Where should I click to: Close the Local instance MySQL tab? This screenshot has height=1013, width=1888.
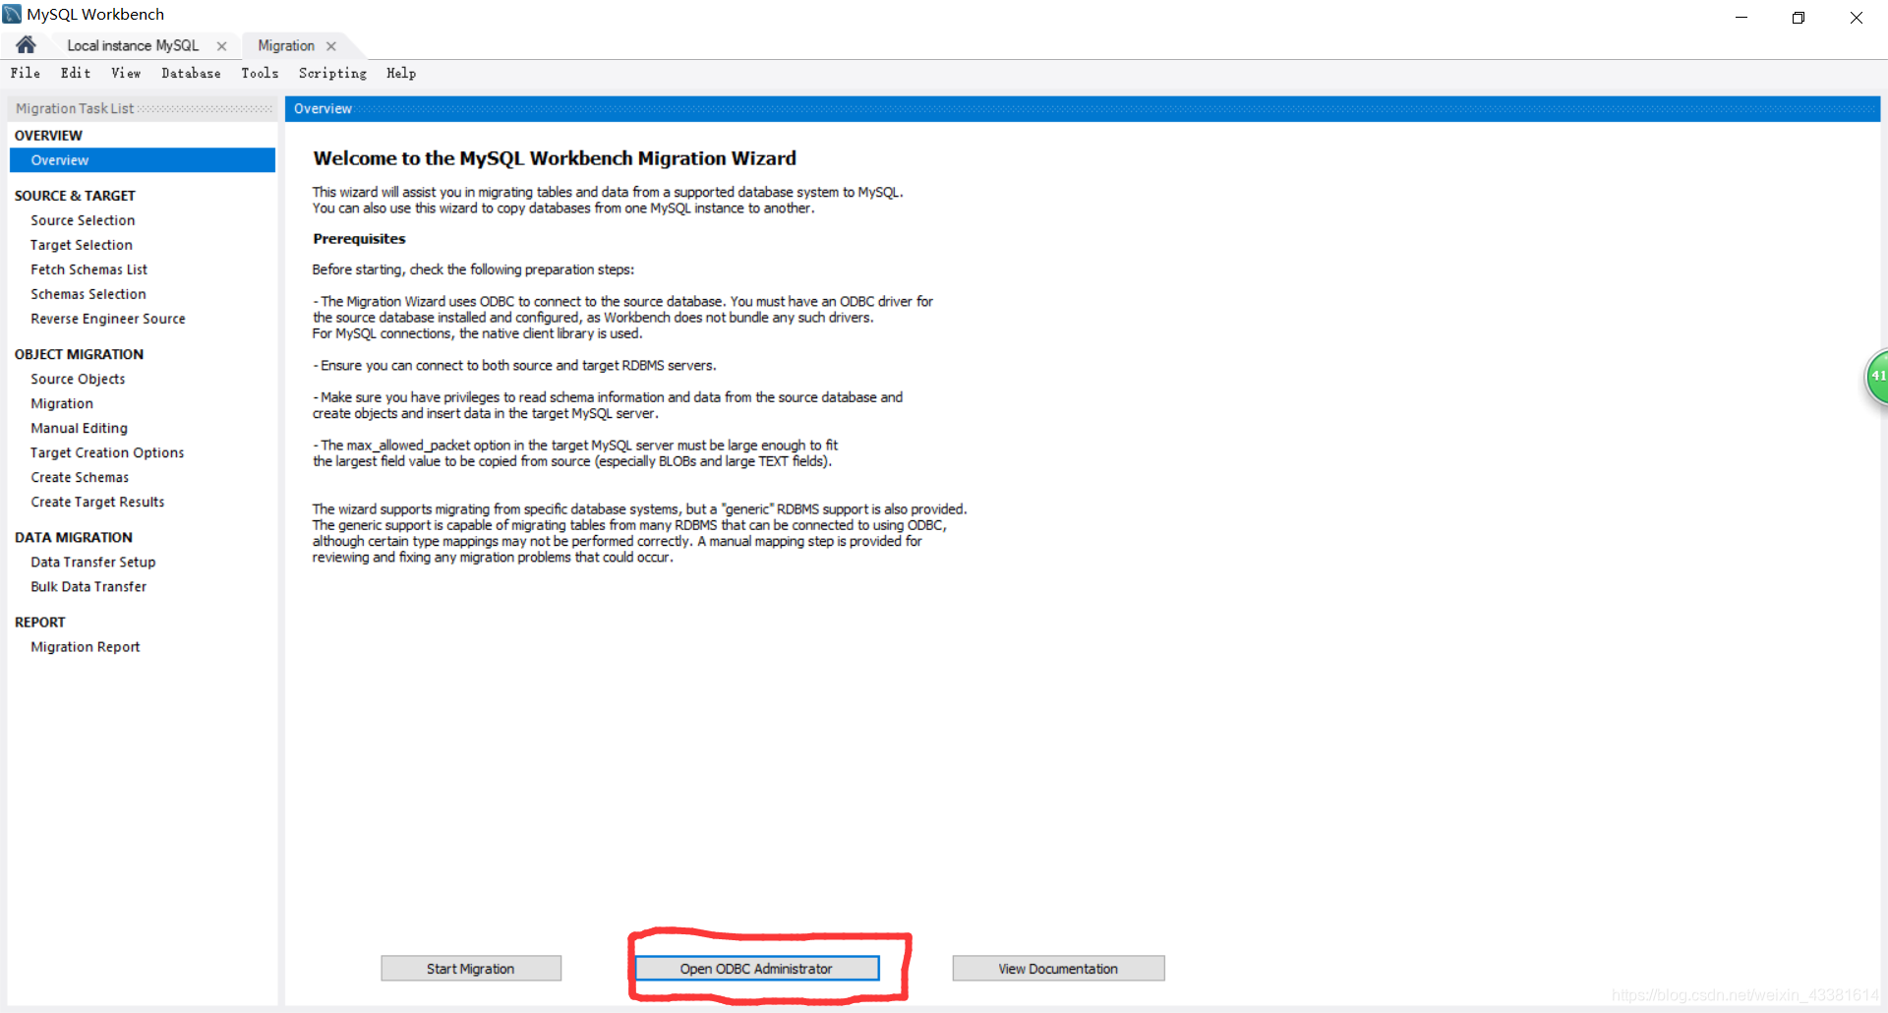pyautogui.click(x=221, y=46)
